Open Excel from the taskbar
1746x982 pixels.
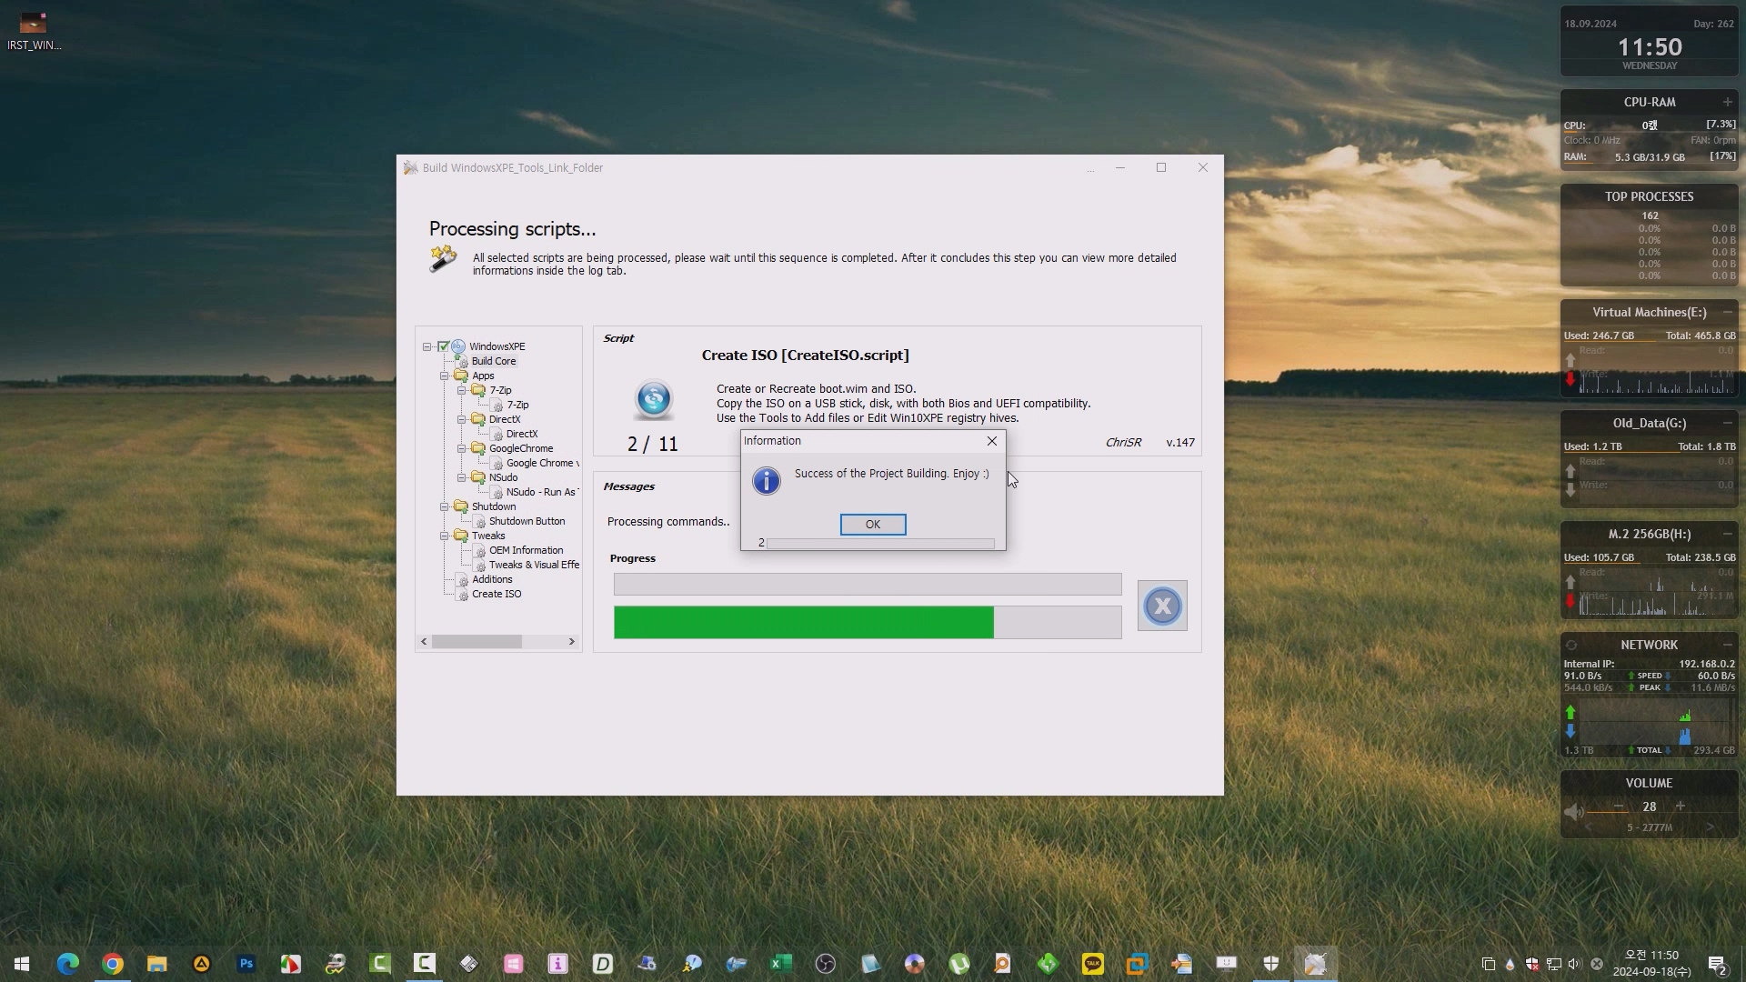coord(780,964)
